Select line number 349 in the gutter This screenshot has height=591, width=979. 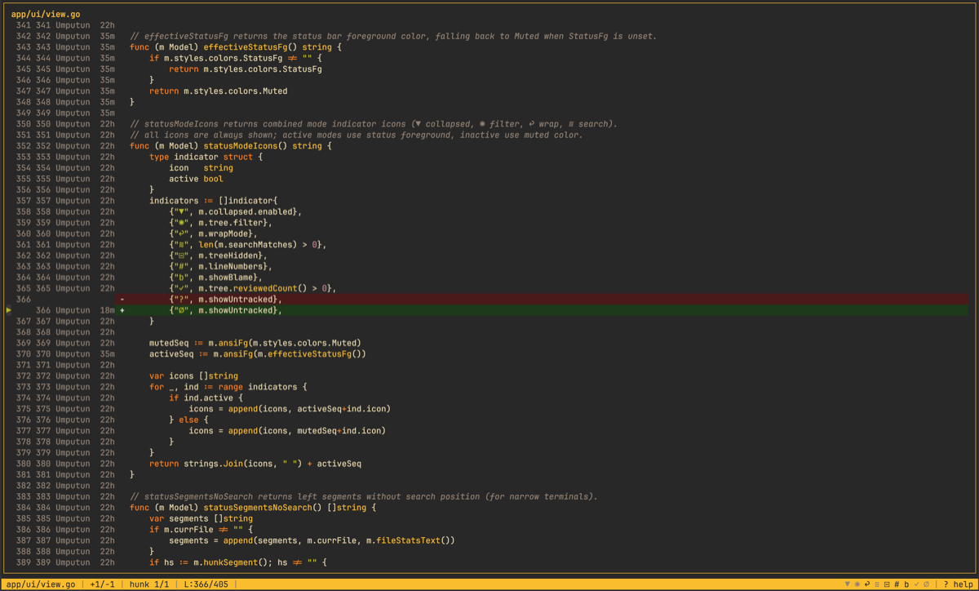tap(24, 113)
